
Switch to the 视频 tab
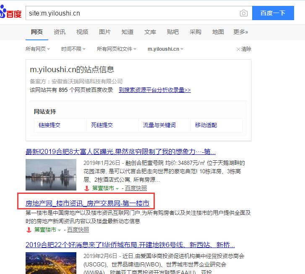coord(82,32)
